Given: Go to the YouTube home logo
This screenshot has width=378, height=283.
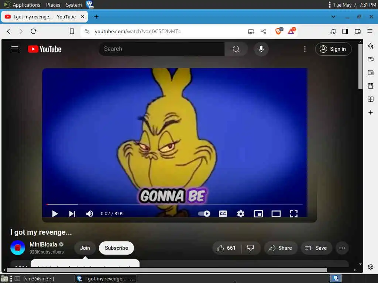Looking at the screenshot, I should [x=45, y=49].
